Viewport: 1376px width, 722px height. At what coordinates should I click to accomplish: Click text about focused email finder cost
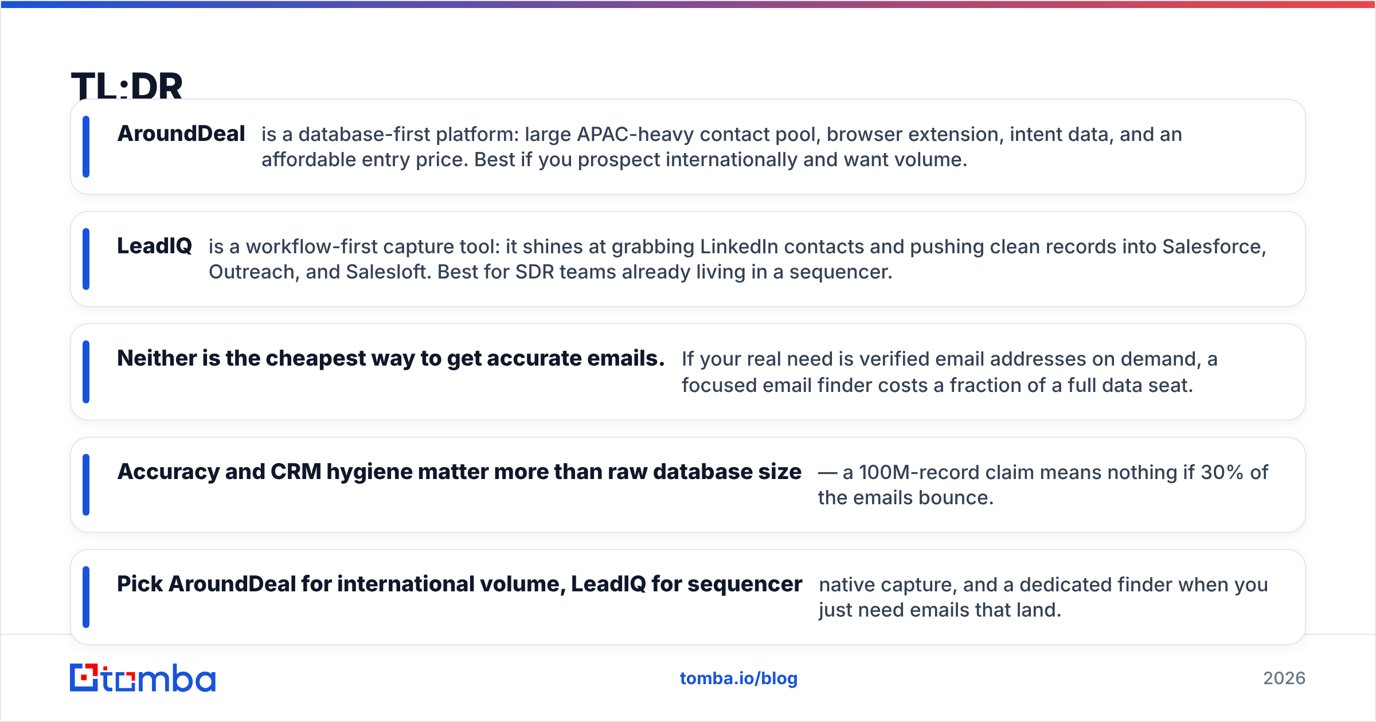(949, 372)
